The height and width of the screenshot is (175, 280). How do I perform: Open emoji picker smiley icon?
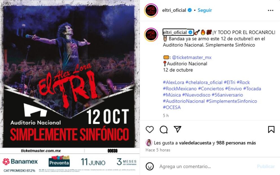150,167
